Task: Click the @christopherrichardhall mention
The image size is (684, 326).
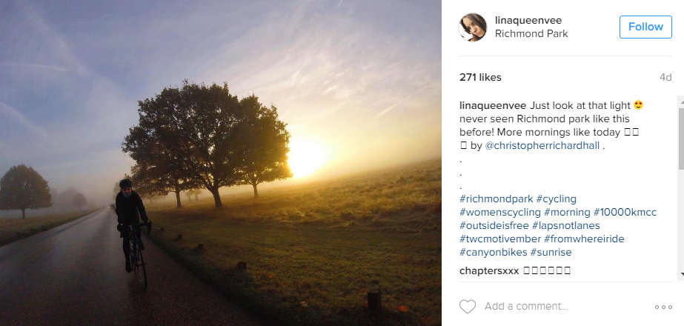Action: pyautogui.click(x=542, y=146)
